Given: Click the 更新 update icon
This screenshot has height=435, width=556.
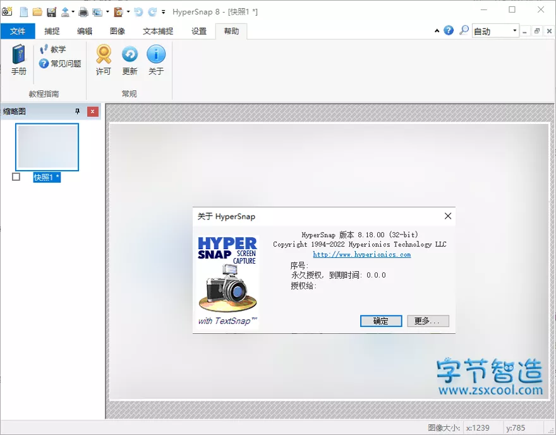Looking at the screenshot, I should (130, 59).
